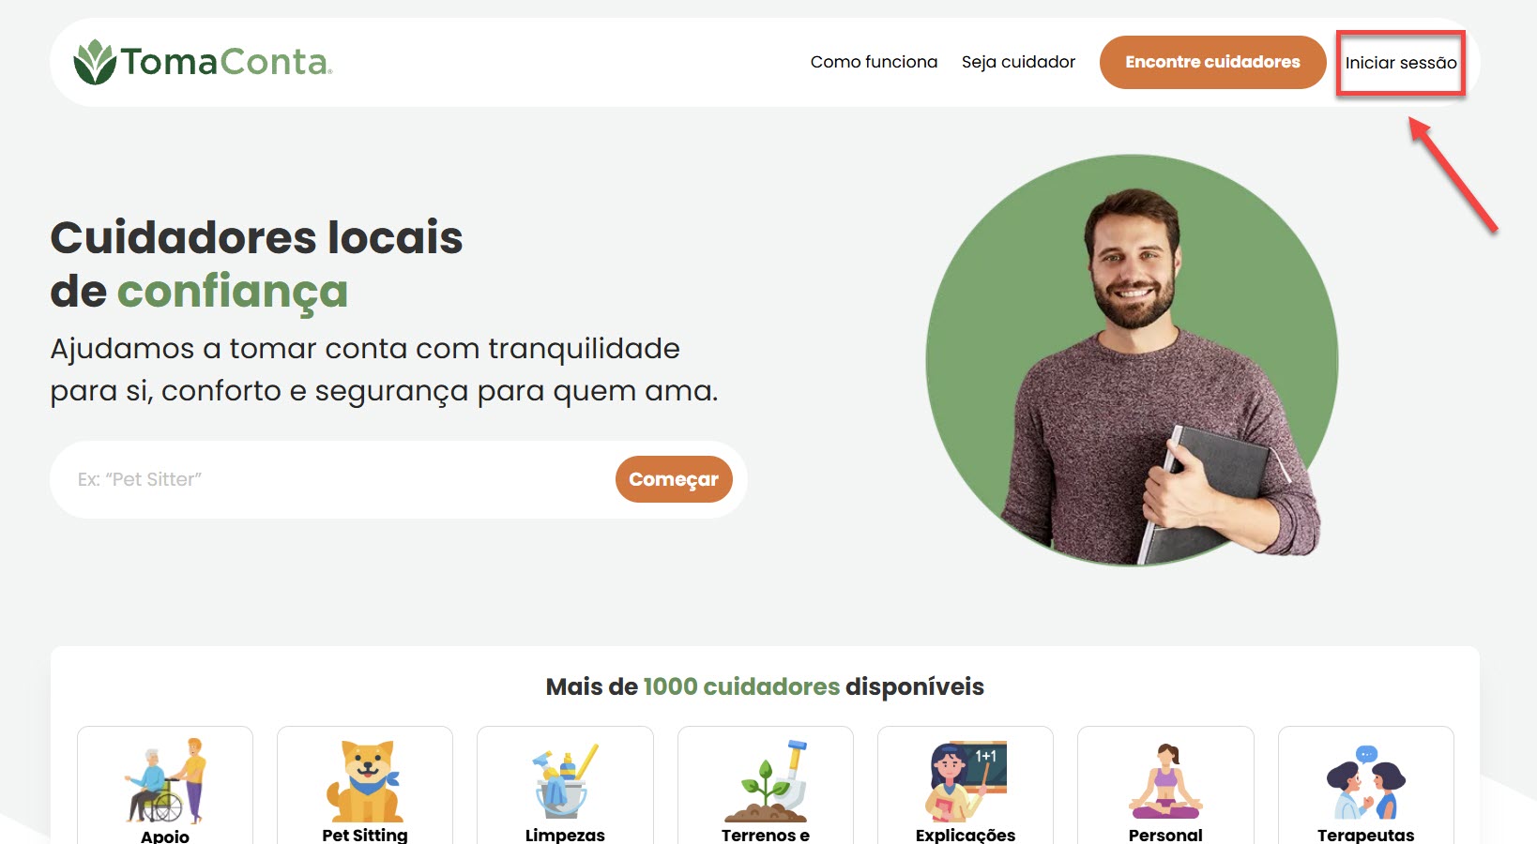Select the Apoio wheelchair caregiver icon

[x=165, y=780]
